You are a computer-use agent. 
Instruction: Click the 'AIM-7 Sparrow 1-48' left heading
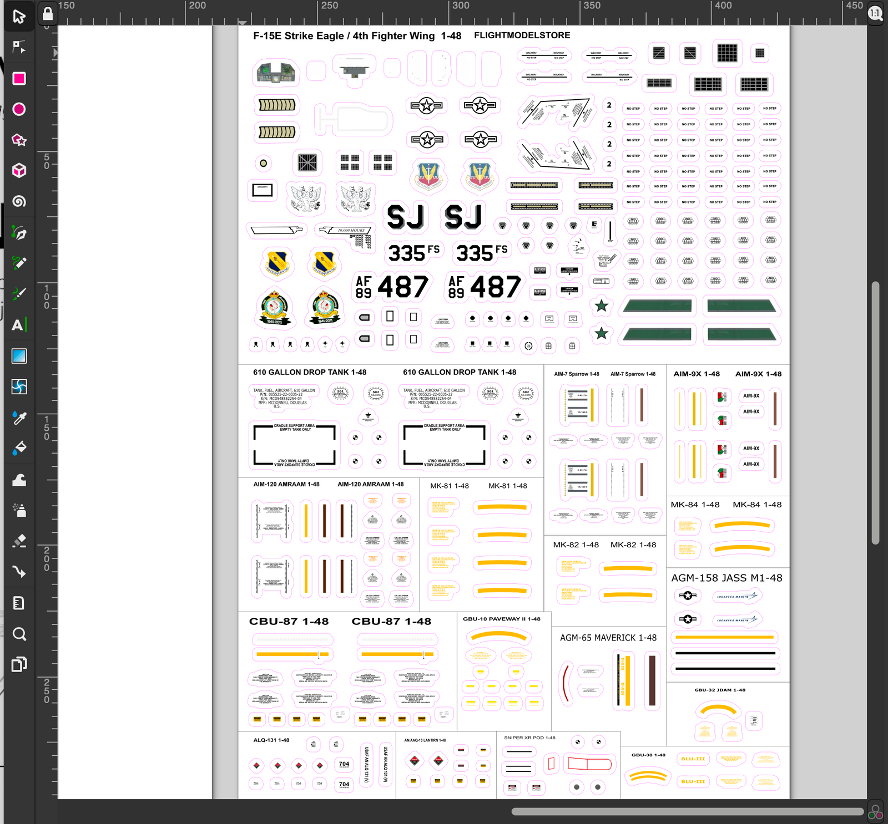point(577,374)
